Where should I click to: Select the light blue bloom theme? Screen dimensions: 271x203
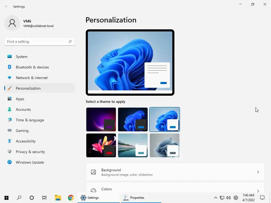tap(165, 119)
